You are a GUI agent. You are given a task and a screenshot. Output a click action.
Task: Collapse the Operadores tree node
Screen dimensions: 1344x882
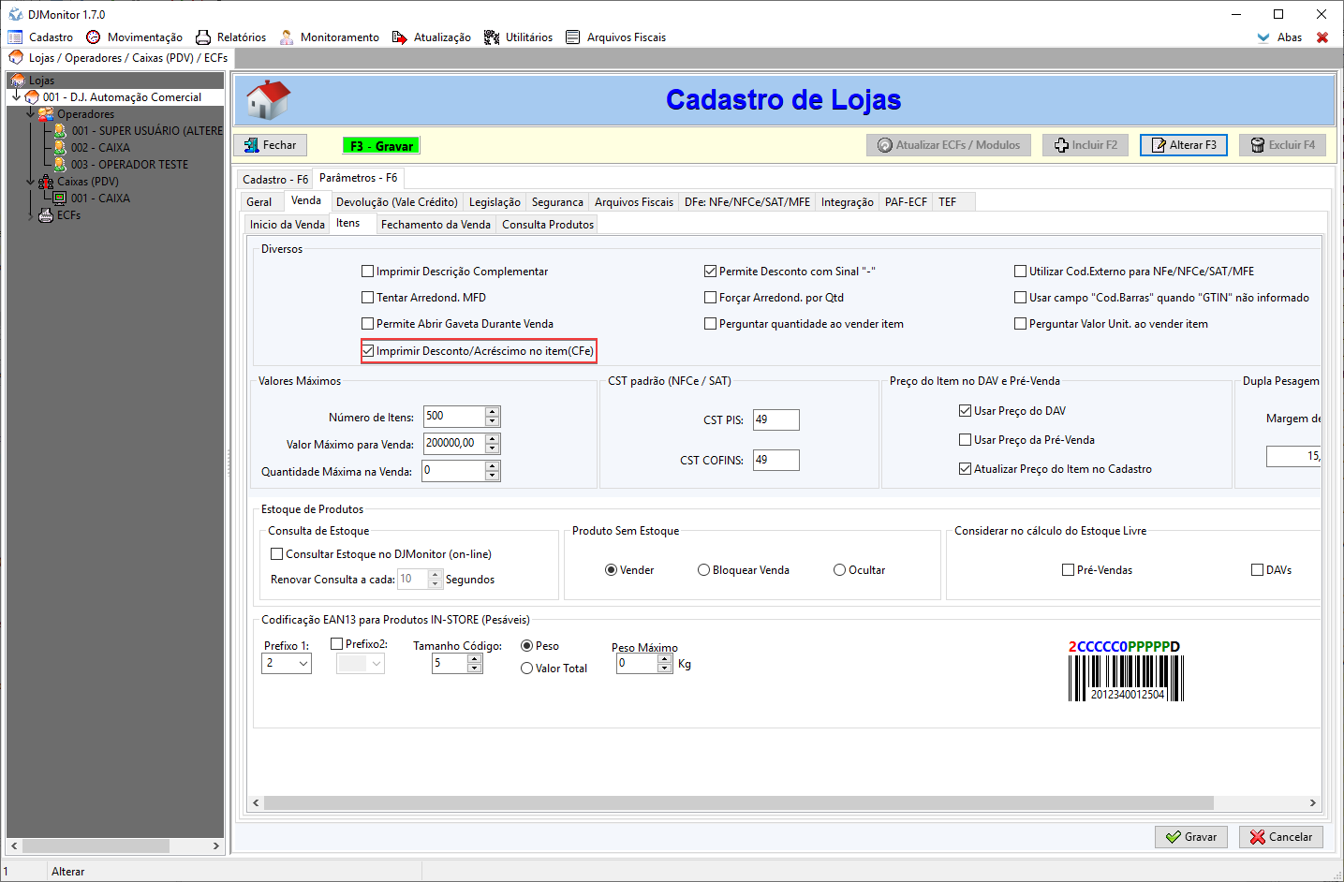pyautogui.click(x=30, y=113)
